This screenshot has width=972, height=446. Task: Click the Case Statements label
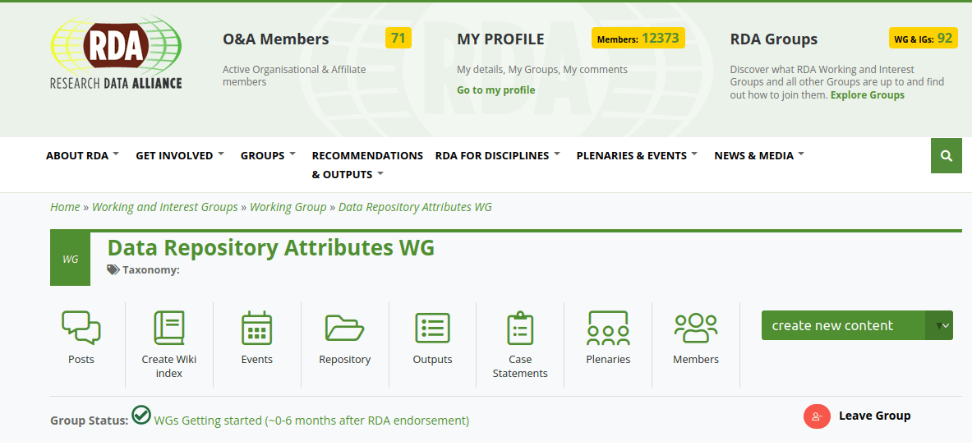coord(520,366)
